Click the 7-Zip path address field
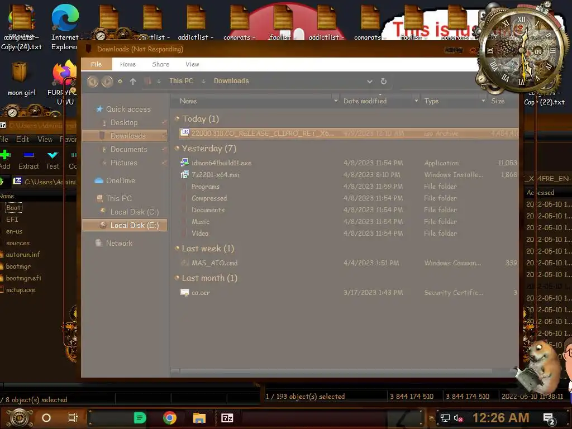The width and height of the screenshot is (572, 429). click(44, 182)
